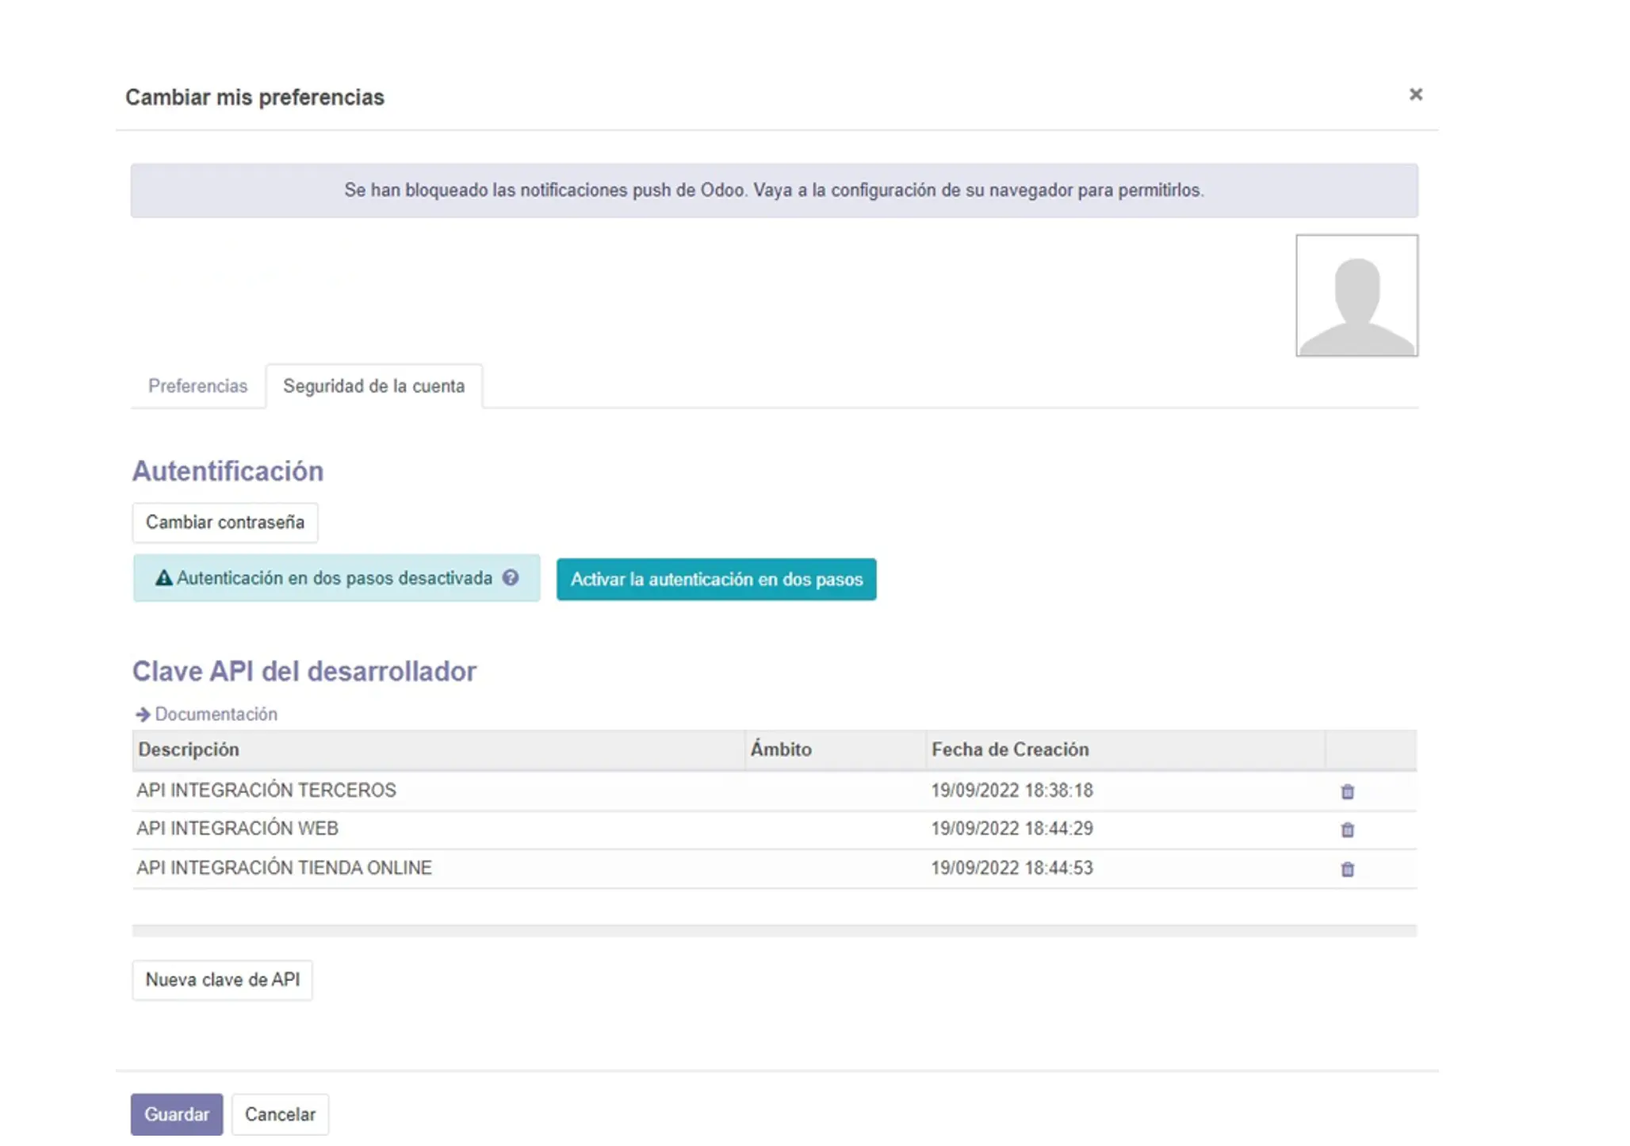Activate two-step authentication button
The width and height of the screenshot is (1630, 1146).
pyautogui.click(x=716, y=580)
